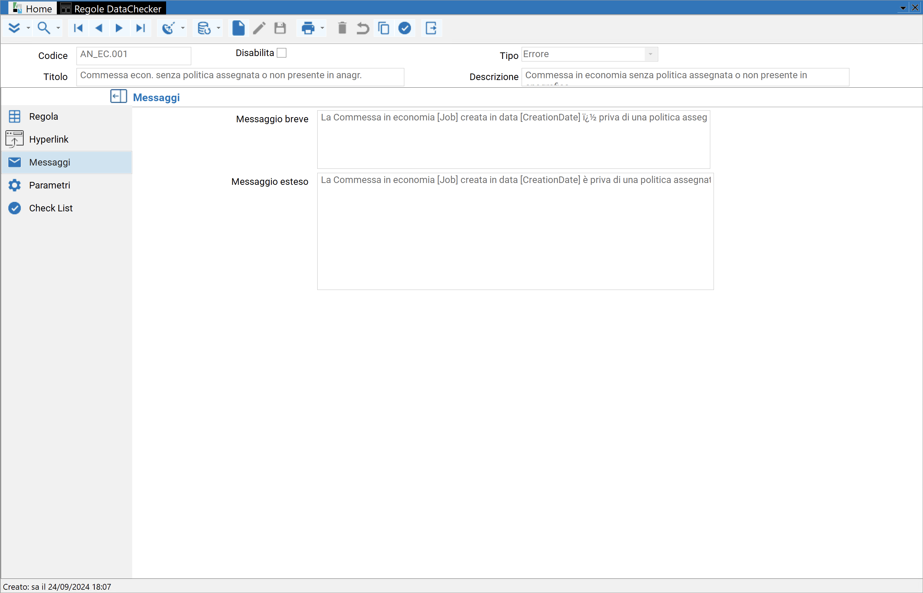
Task: Click the copy/duplicate icon
Action: [x=384, y=28]
